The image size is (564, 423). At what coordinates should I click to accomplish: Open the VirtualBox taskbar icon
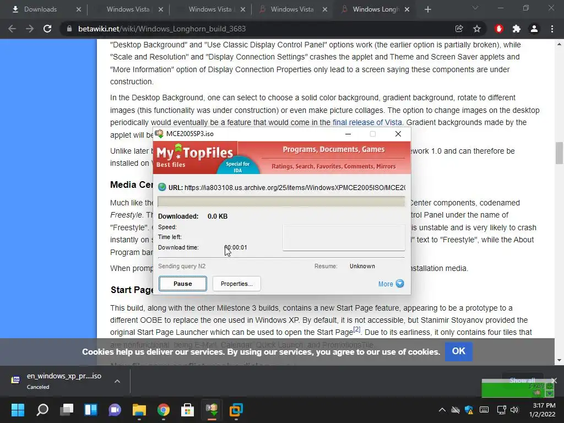[x=236, y=410]
